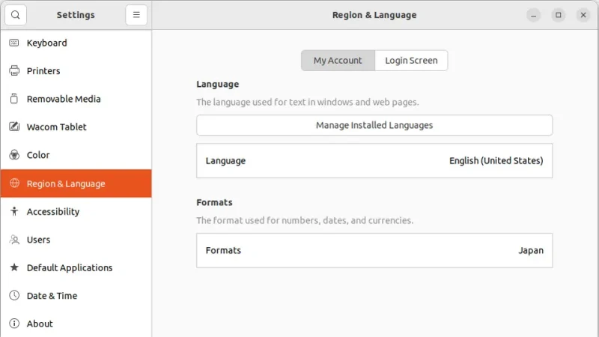The image size is (599, 337).
Task: Go to the About panel
Action: click(40, 324)
